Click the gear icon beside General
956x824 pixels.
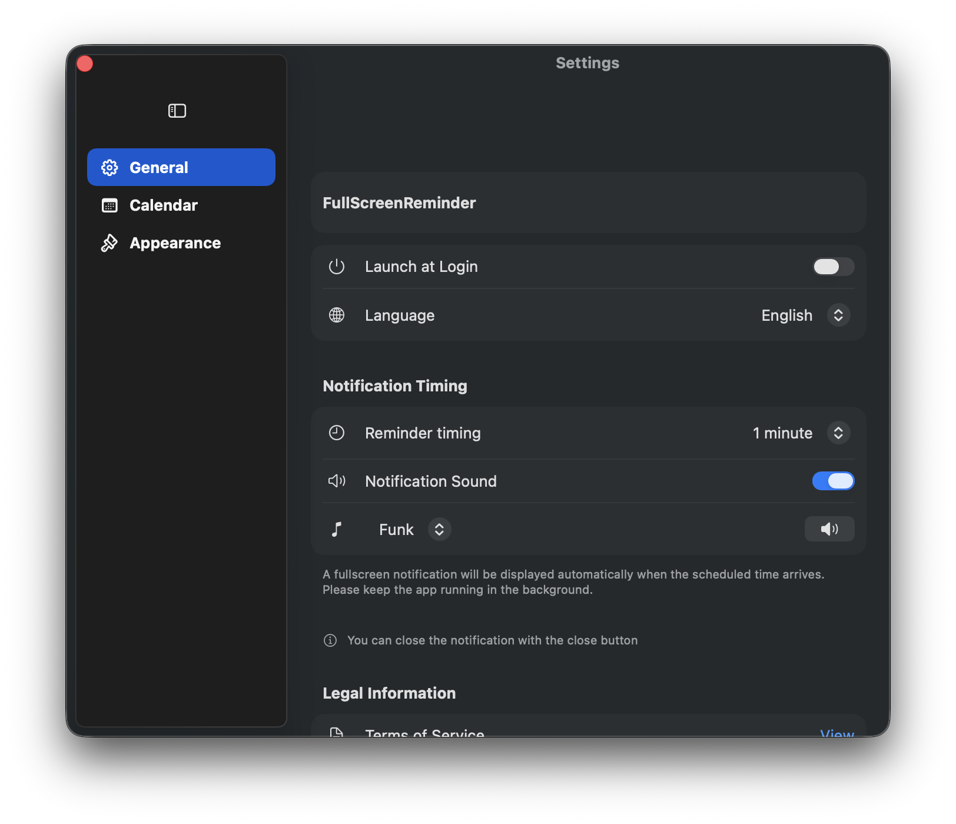coord(109,167)
